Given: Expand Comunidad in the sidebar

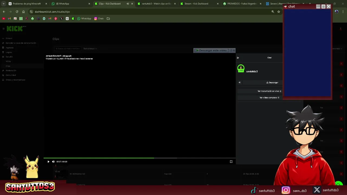Looking at the screenshot, I should click(x=11, y=75).
